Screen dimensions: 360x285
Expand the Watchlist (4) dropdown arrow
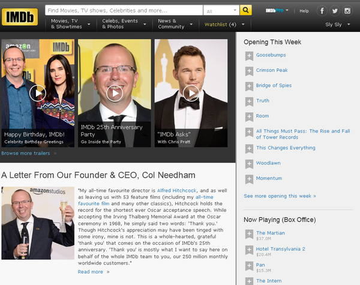(x=243, y=24)
